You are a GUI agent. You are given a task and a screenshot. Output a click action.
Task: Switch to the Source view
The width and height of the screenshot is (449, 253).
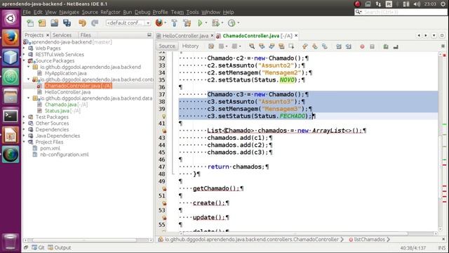pos(167,46)
